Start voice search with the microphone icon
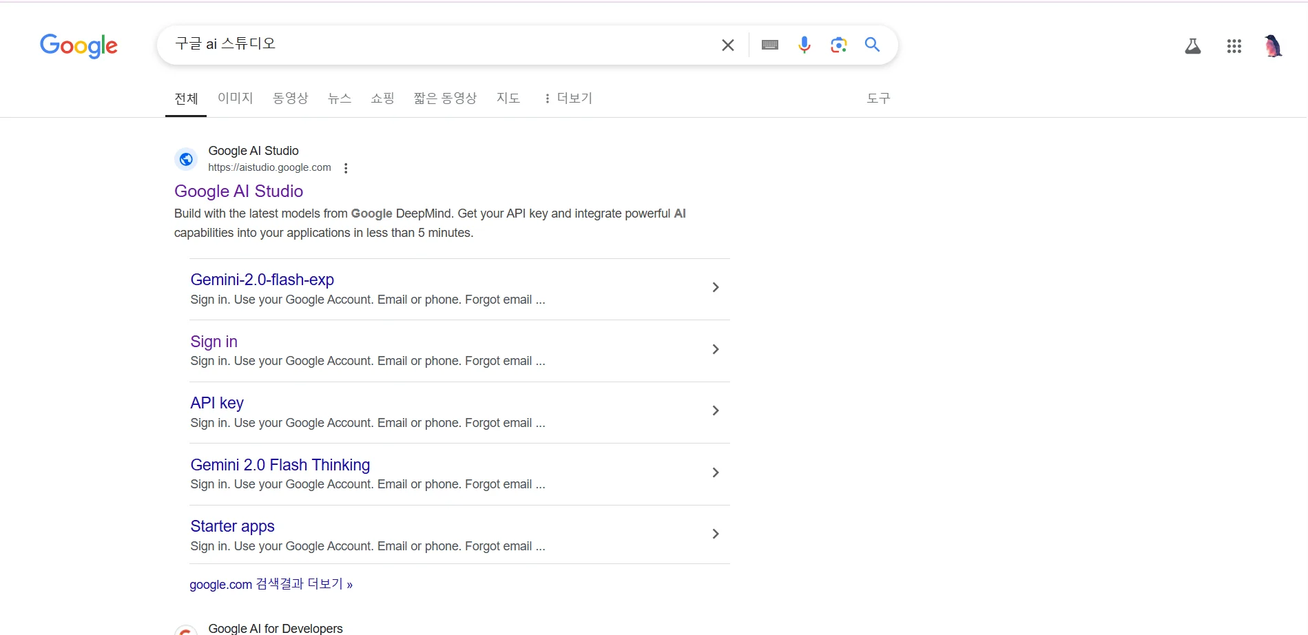Viewport: 1308px width, 635px height. point(804,45)
